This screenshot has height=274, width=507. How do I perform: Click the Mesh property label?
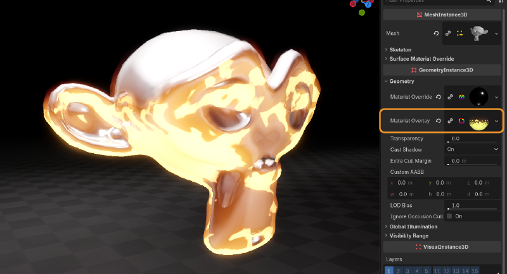(392, 34)
